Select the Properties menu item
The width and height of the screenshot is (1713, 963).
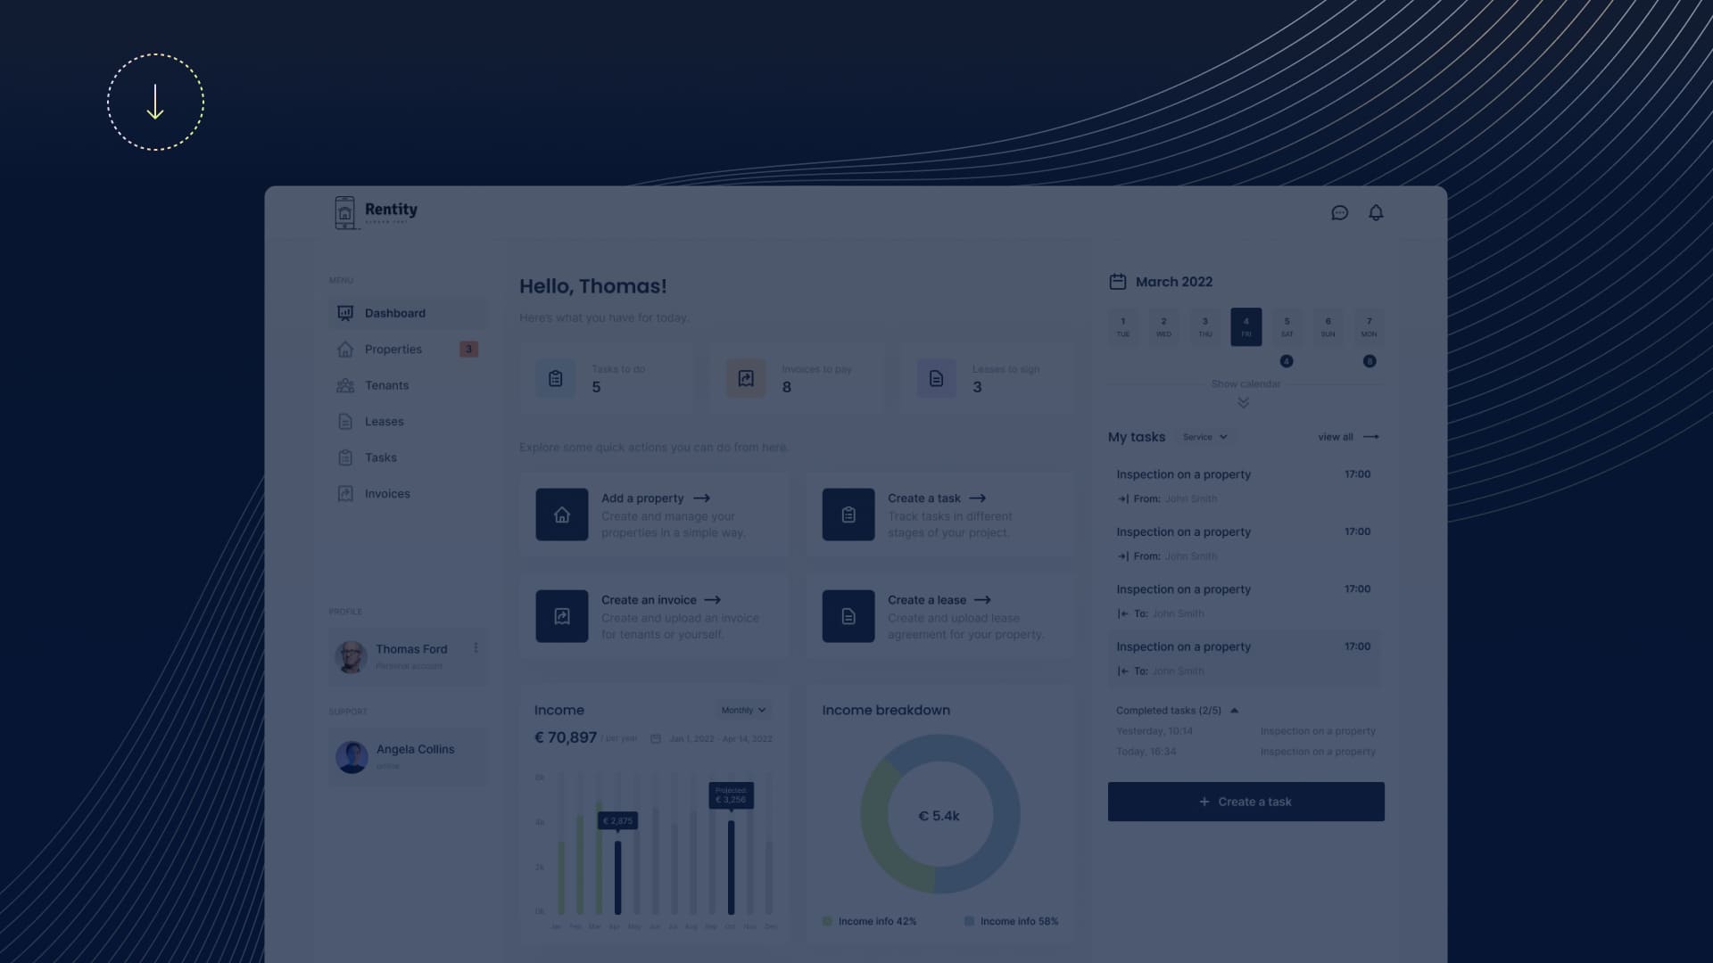392,350
